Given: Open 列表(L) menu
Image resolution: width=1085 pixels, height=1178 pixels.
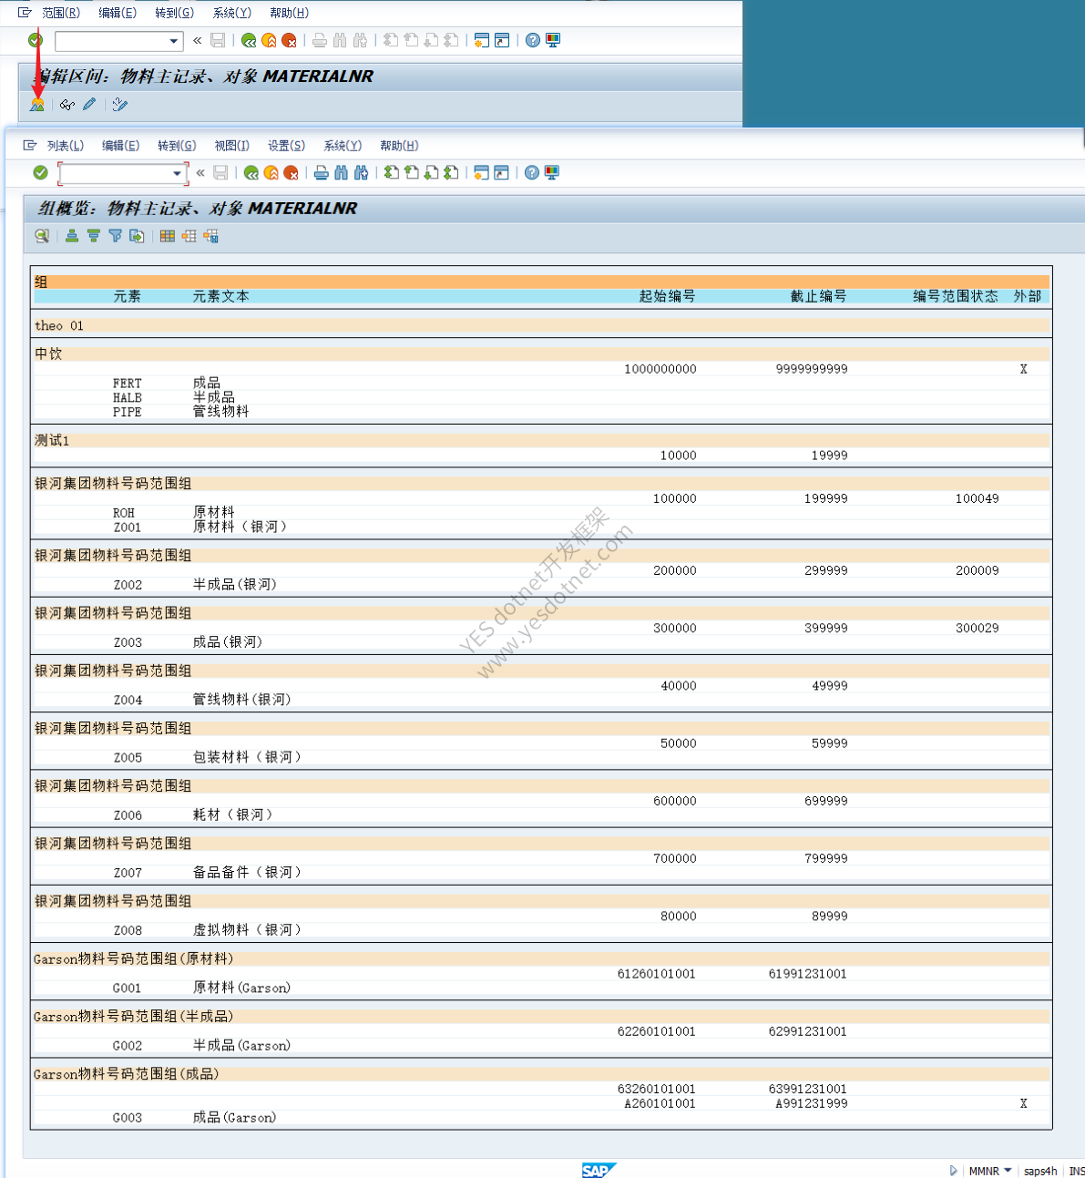Looking at the screenshot, I should coord(66,146).
